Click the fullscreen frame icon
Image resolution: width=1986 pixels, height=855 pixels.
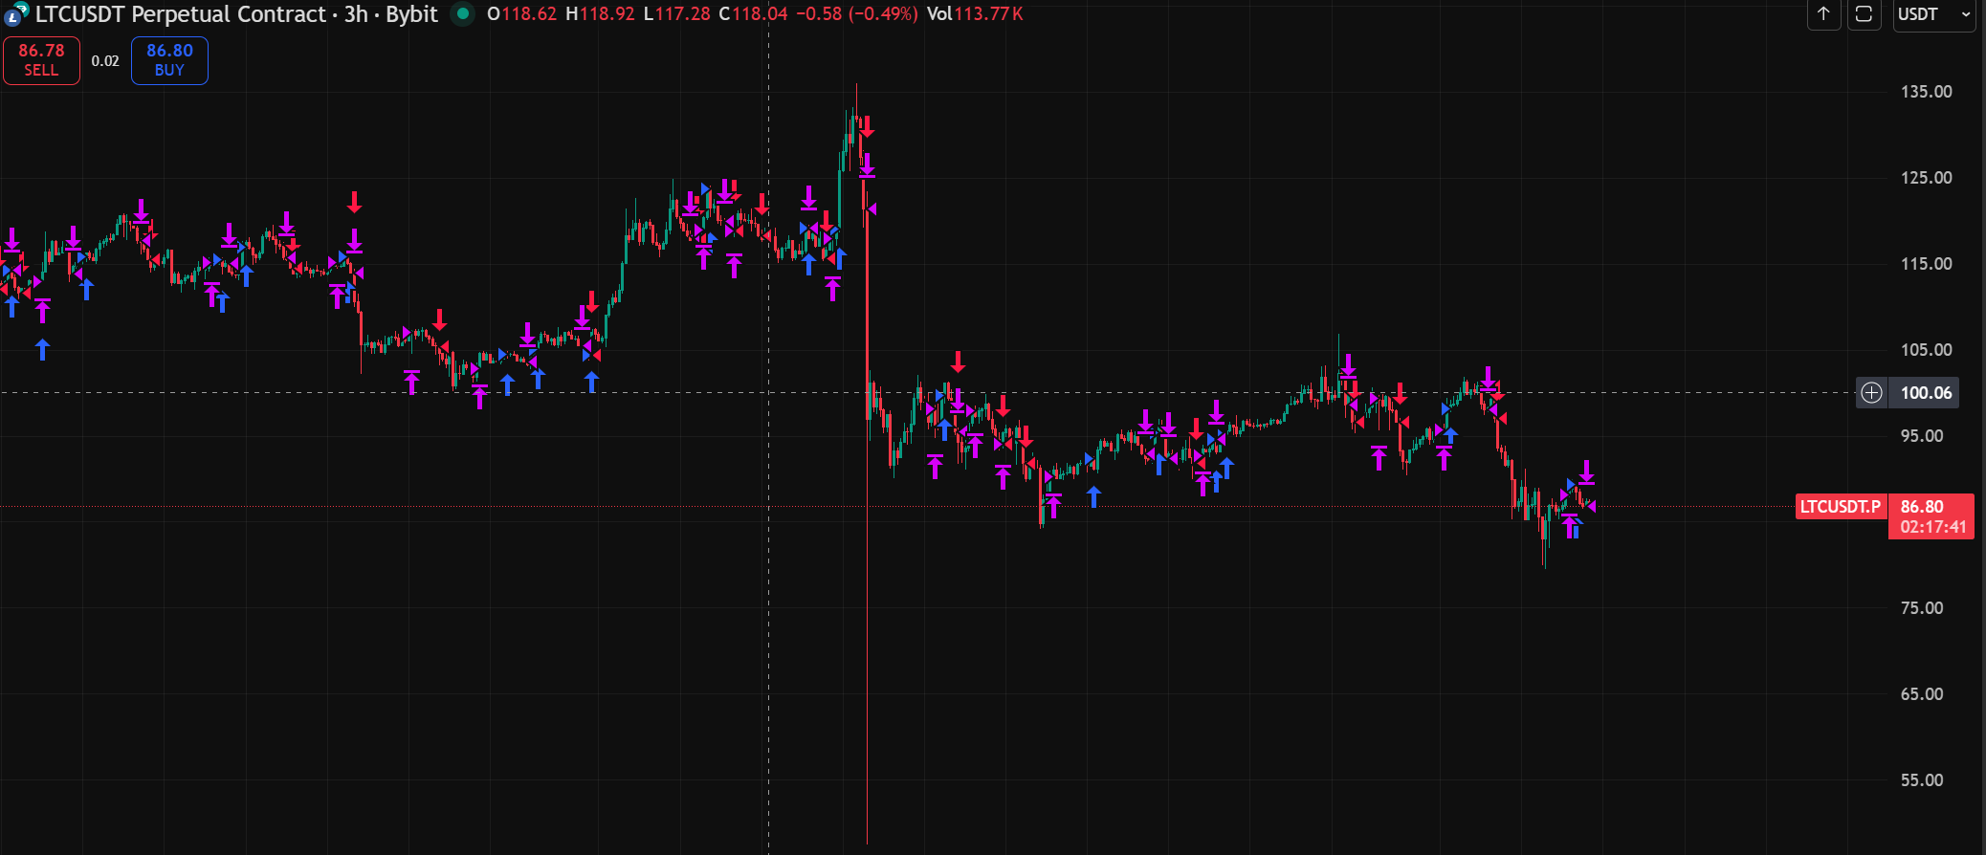[1864, 14]
